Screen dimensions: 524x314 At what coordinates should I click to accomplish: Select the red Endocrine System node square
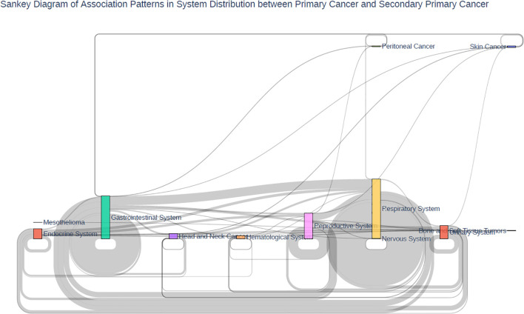pyautogui.click(x=38, y=234)
